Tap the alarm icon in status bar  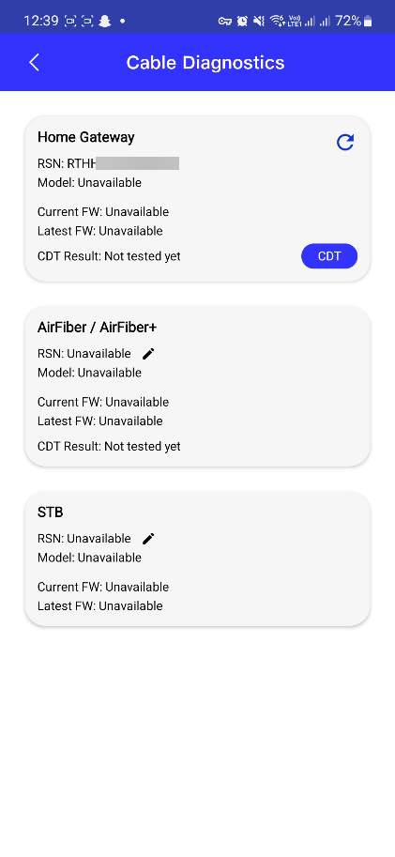click(242, 21)
